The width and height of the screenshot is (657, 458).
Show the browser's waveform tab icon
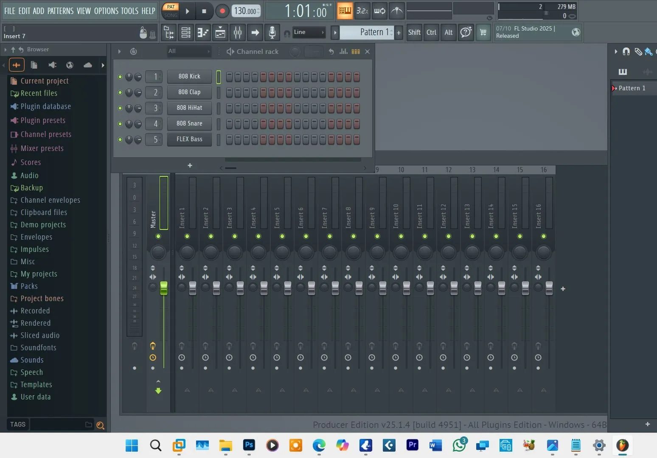click(17, 65)
